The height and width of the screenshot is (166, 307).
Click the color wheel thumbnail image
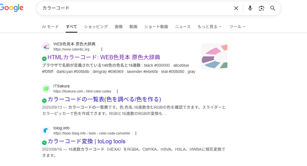[x=214, y=56]
